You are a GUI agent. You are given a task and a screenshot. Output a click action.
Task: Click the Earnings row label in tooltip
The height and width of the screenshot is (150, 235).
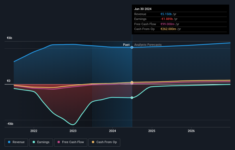coord(140,19)
